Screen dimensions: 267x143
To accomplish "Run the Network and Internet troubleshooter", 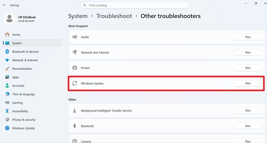I will (248, 52).
